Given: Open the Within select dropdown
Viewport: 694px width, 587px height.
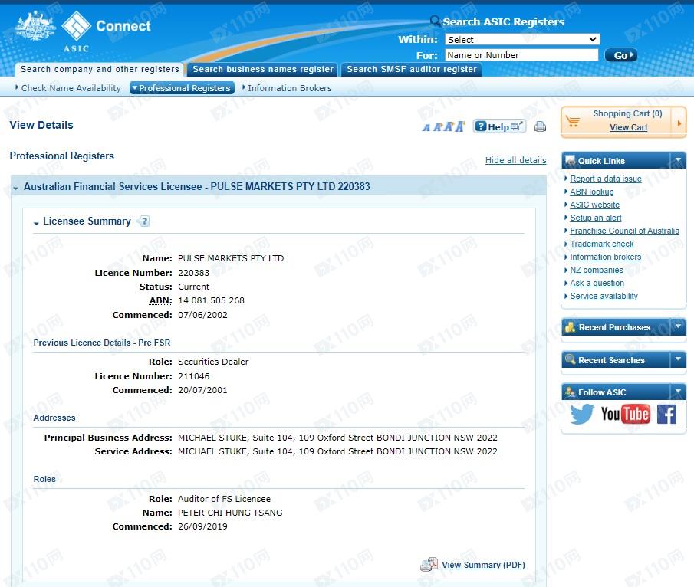Looking at the screenshot, I should 521,39.
